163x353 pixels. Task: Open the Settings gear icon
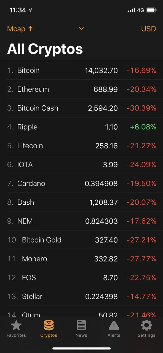[x=146, y=325]
